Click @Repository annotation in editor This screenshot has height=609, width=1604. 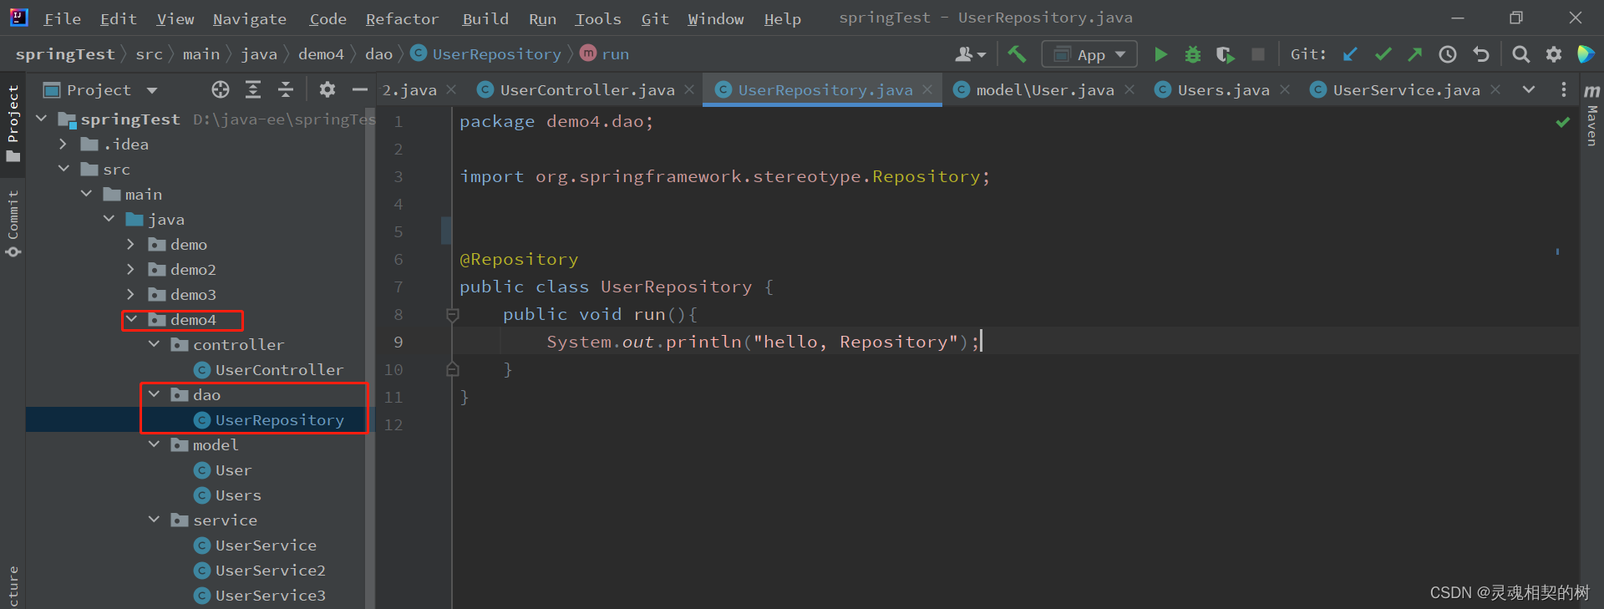[x=519, y=260]
